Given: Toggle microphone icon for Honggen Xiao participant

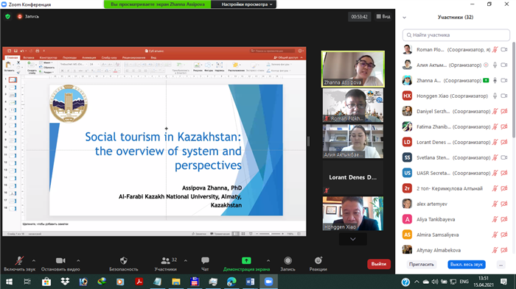Looking at the screenshot, I should (x=495, y=96).
